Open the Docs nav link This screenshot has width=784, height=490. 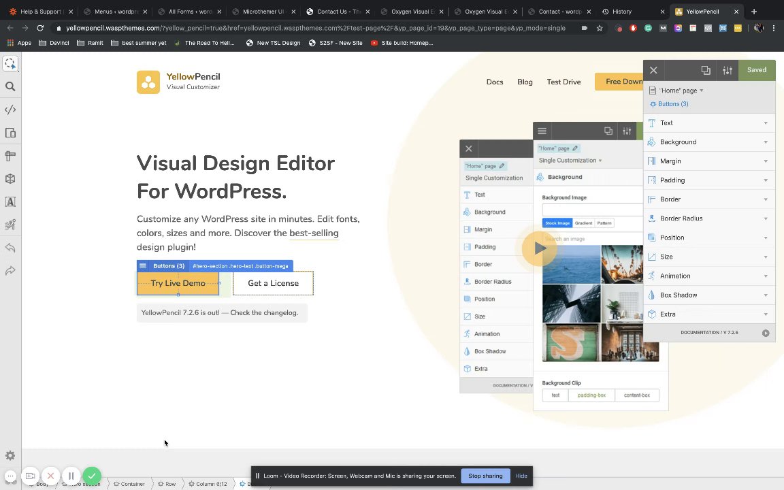[495, 82]
